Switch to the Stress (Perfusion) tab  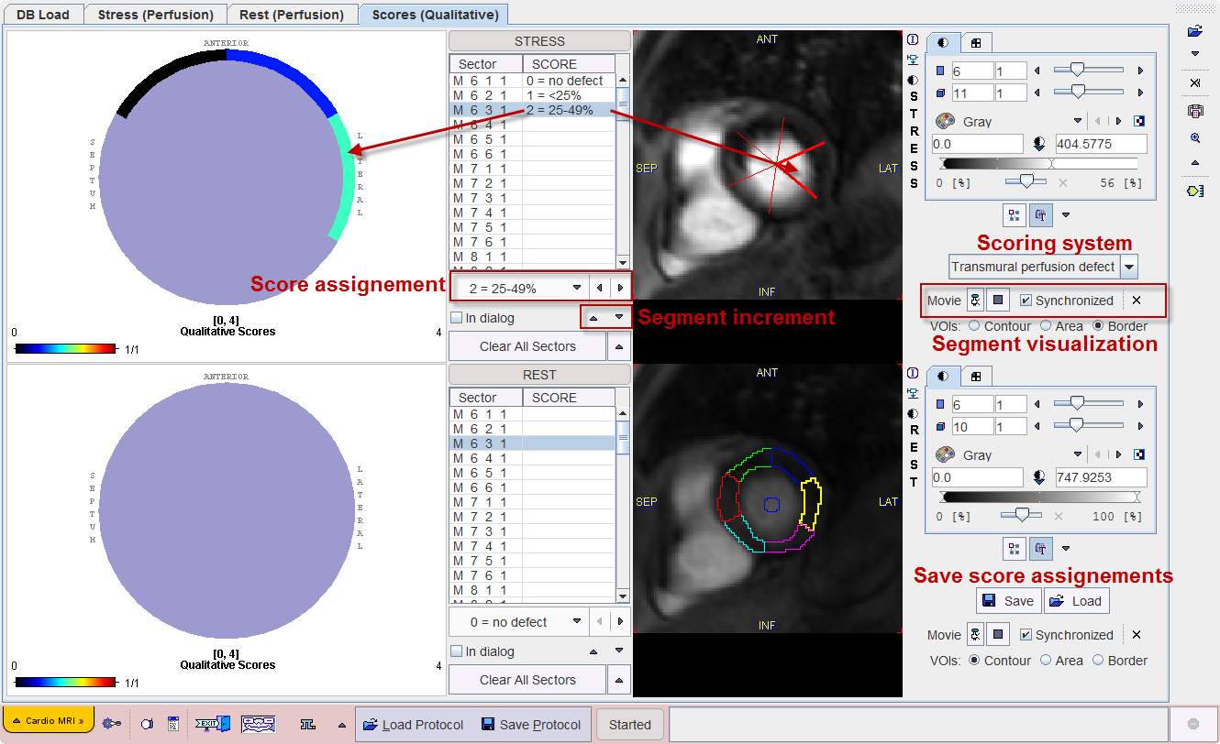(x=155, y=15)
